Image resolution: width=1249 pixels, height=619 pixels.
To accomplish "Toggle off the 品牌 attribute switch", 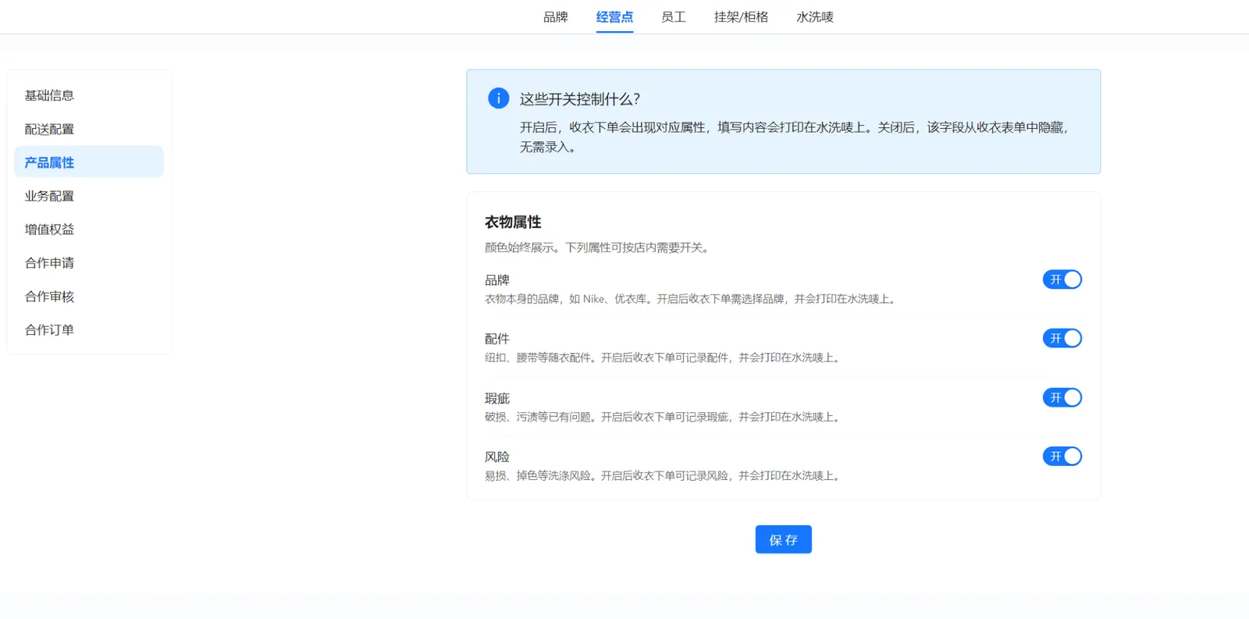I will 1062,279.
